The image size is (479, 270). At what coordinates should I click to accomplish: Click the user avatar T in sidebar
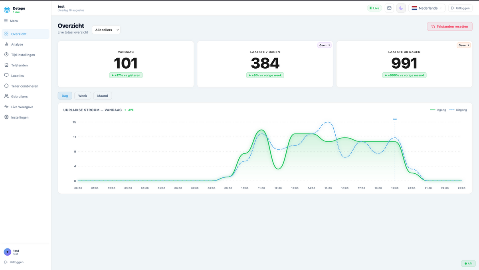pyautogui.click(x=8, y=252)
